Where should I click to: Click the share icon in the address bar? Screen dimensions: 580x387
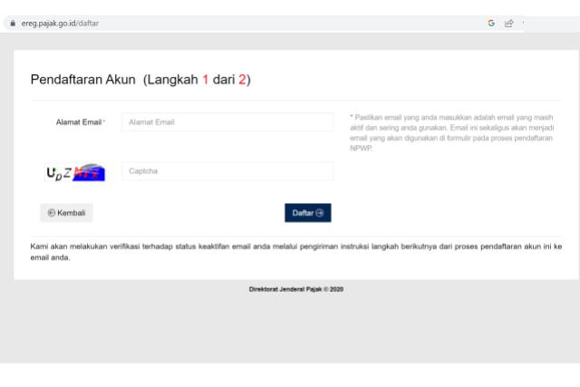(509, 24)
